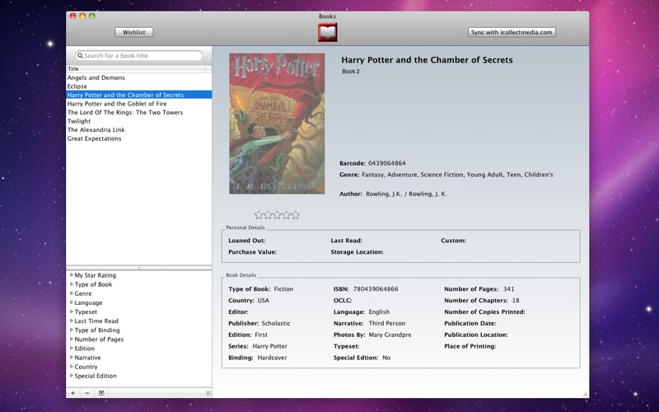Click sidebar resize grip at bottom bar

coord(208,393)
